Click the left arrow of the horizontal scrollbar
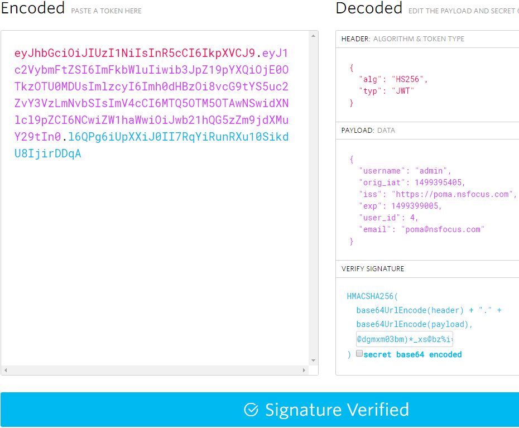Viewport: 519px width, 428px height. coord(6,370)
